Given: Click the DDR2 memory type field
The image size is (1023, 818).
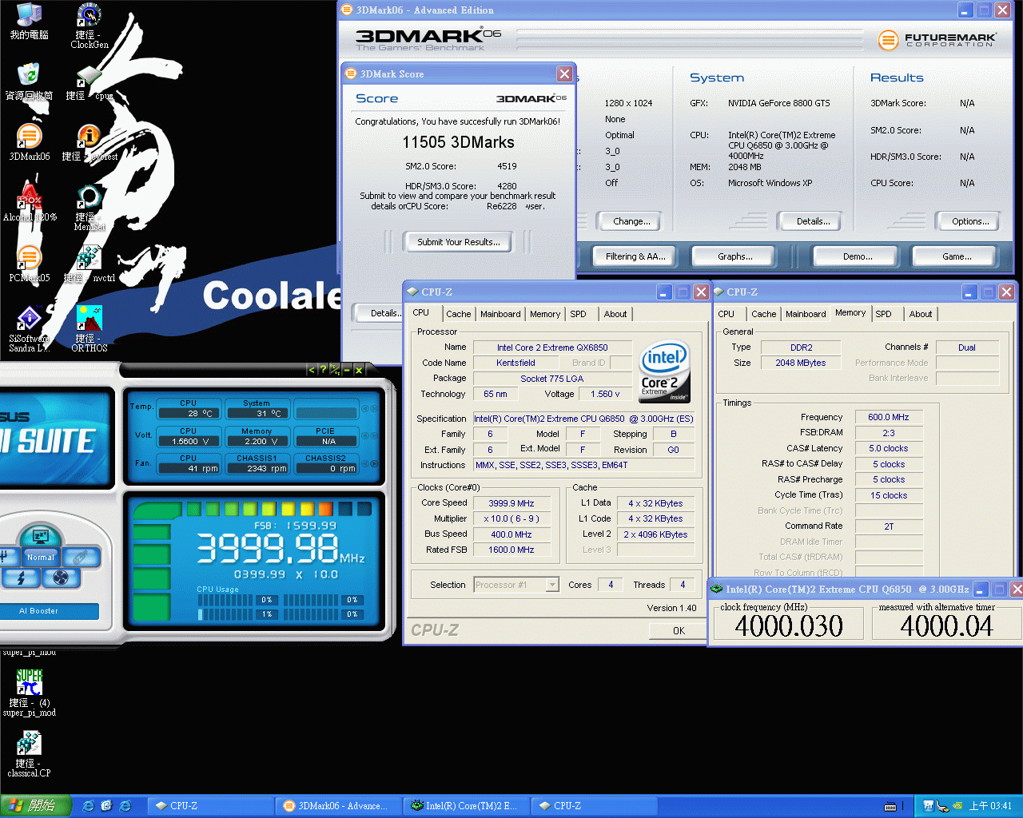Looking at the screenshot, I should coord(801,347).
